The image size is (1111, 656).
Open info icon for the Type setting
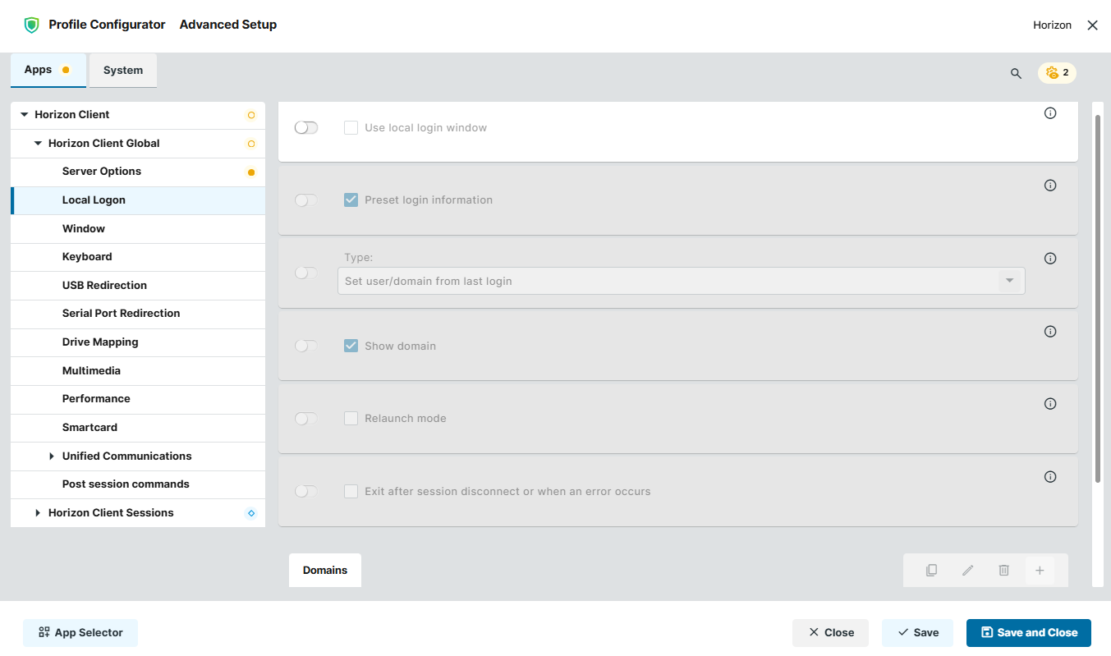1049,259
